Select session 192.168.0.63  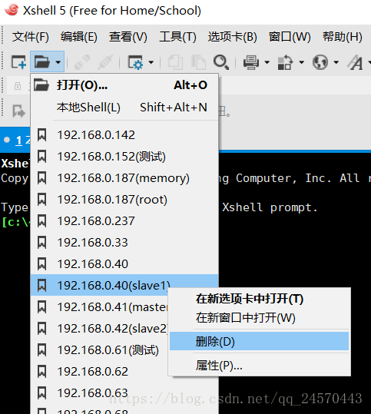tap(124, 393)
